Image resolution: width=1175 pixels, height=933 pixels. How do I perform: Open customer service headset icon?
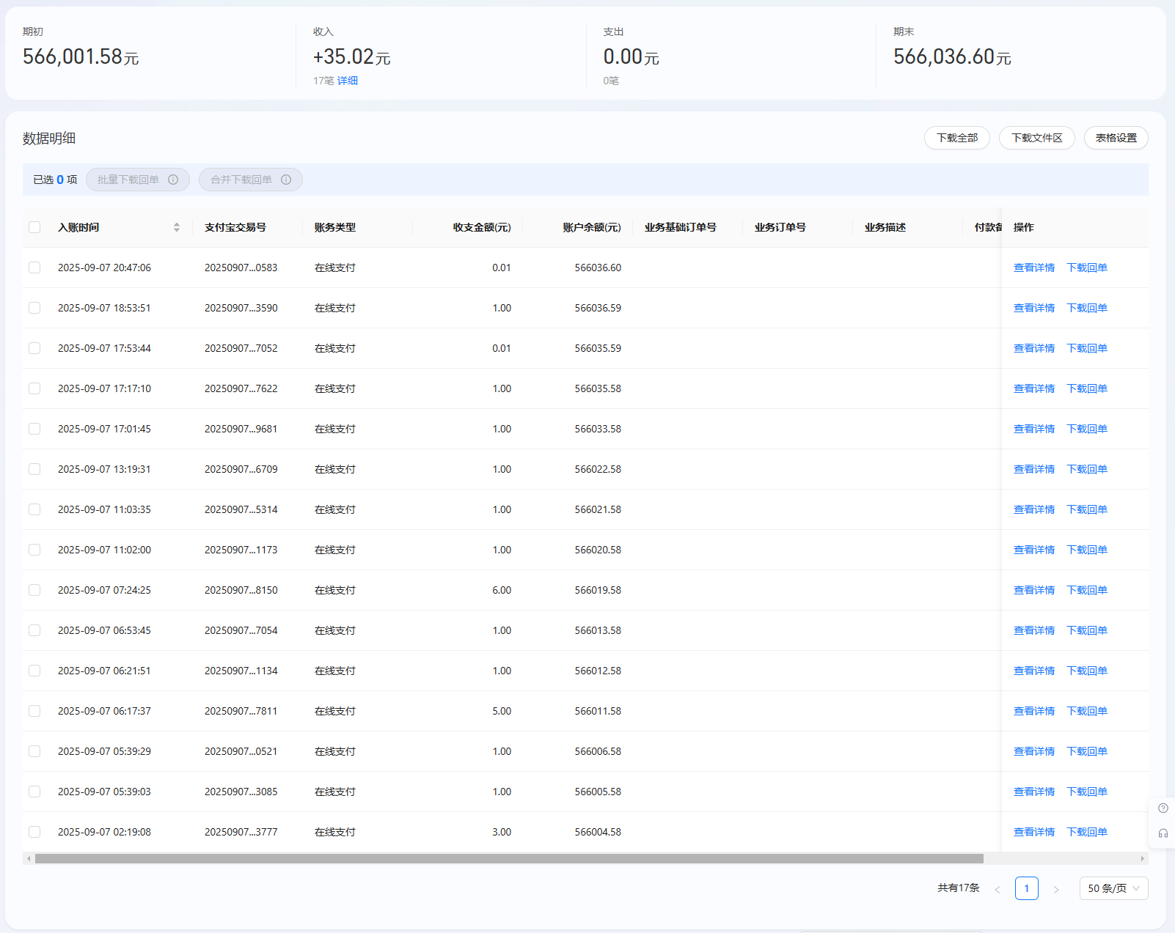[x=1163, y=833]
